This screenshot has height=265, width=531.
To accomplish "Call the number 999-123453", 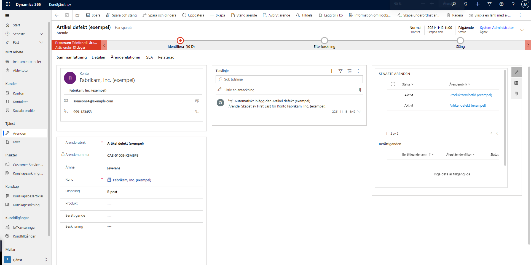I will point(197,111).
